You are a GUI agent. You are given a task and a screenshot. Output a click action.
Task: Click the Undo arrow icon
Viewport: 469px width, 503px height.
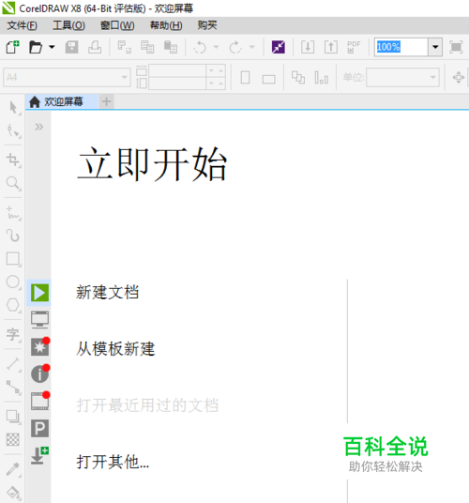pos(200,48)
